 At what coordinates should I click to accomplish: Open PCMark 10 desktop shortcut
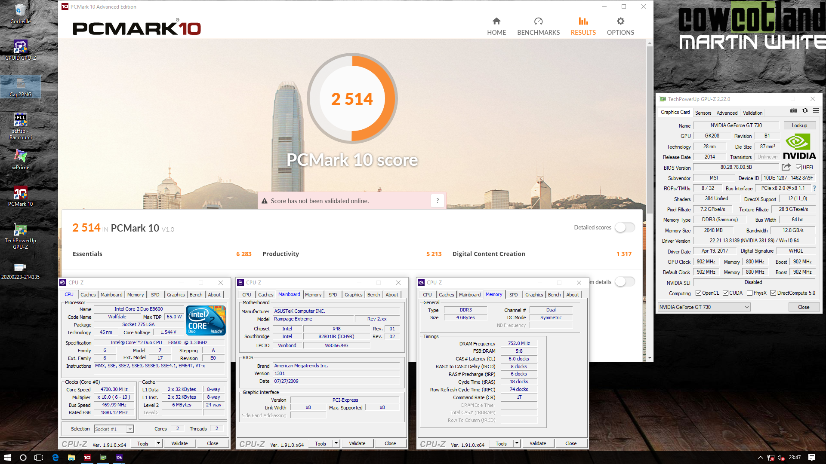click(x=20, y=196)
